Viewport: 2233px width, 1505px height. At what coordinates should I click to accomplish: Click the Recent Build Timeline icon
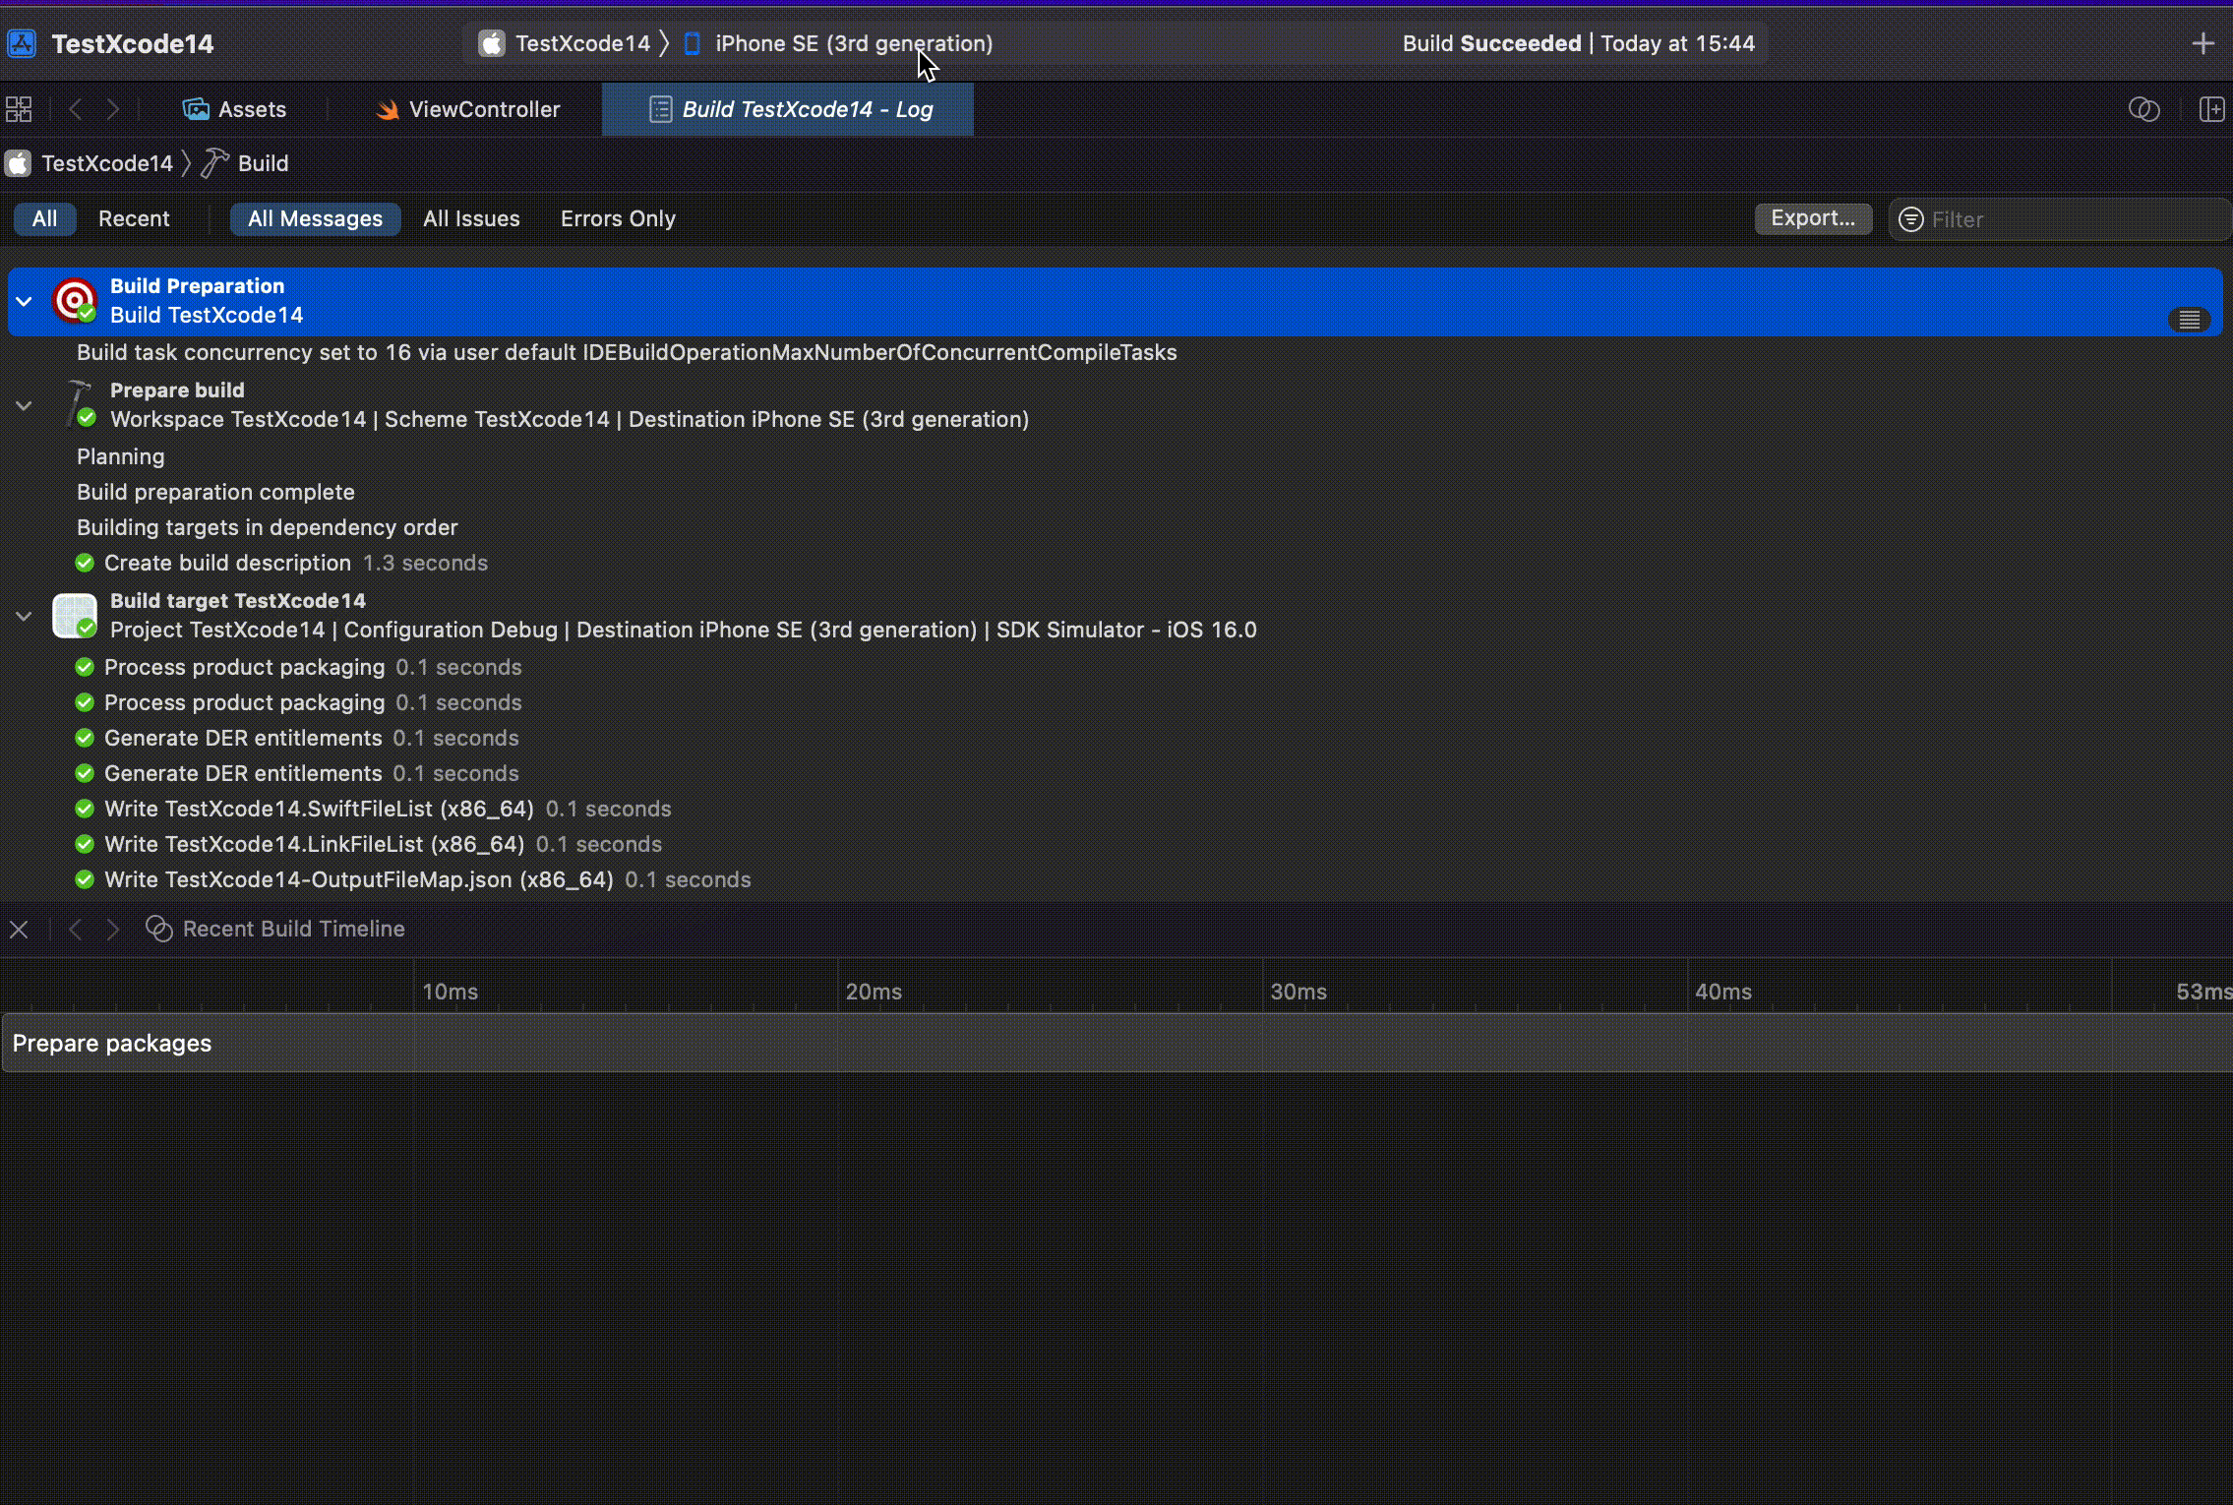coord(159,930)
